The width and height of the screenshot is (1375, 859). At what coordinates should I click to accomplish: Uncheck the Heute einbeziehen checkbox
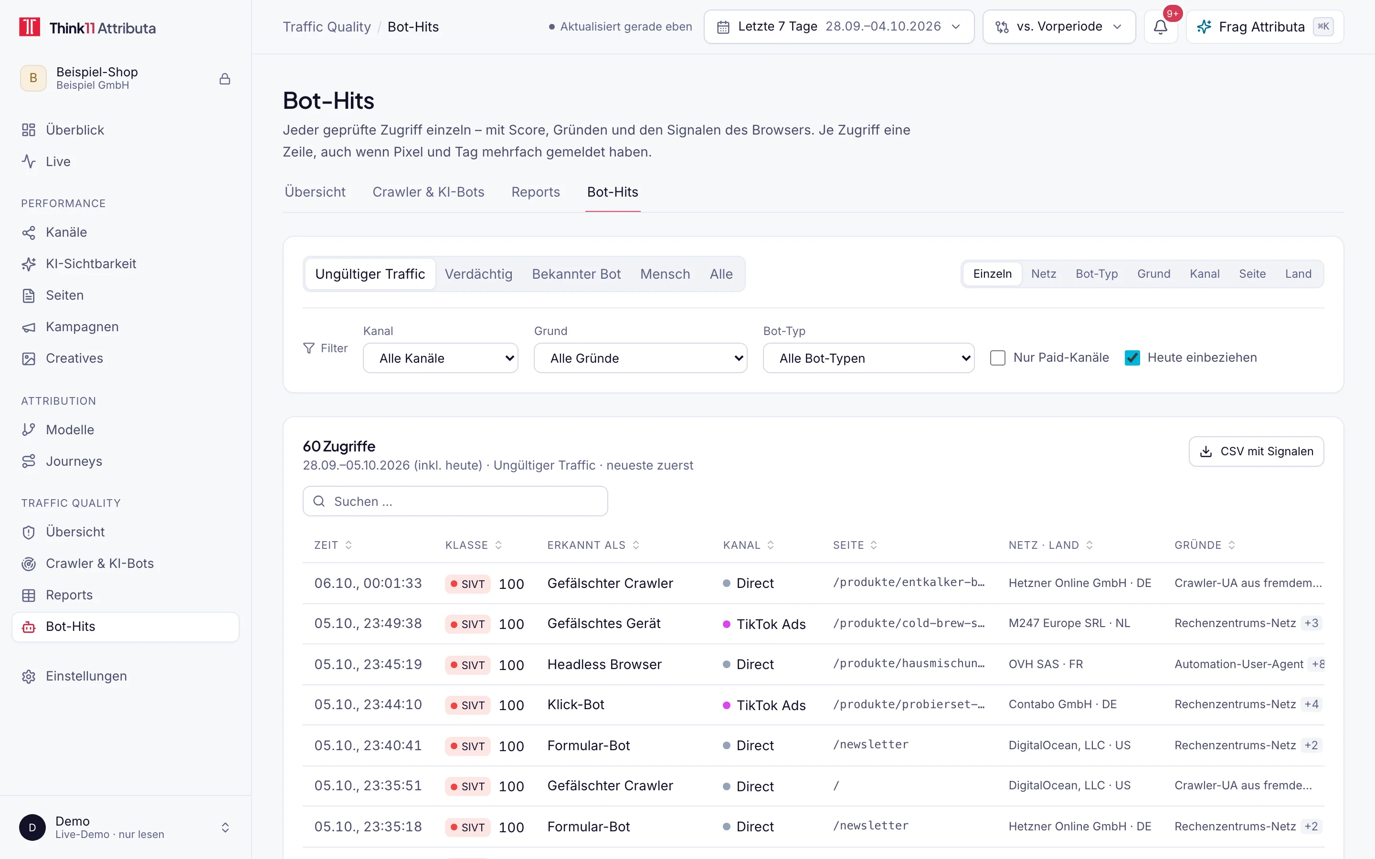(x=1132, y=358)
